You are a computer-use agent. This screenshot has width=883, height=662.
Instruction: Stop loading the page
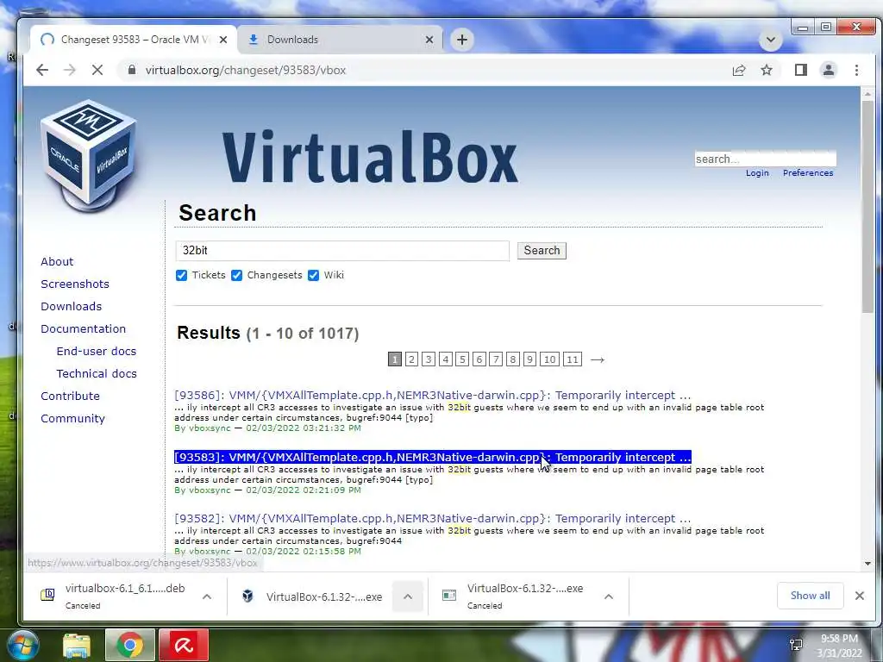point(97,70)
